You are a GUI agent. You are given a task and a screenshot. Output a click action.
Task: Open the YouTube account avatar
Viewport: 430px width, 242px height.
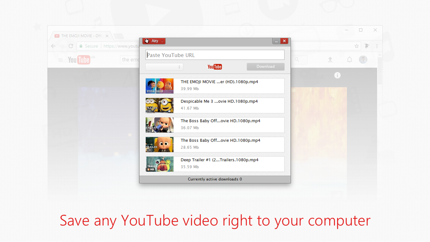(363, 59)
